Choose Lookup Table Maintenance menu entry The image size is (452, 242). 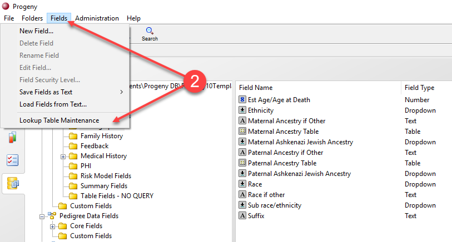(x=59, y=120)
